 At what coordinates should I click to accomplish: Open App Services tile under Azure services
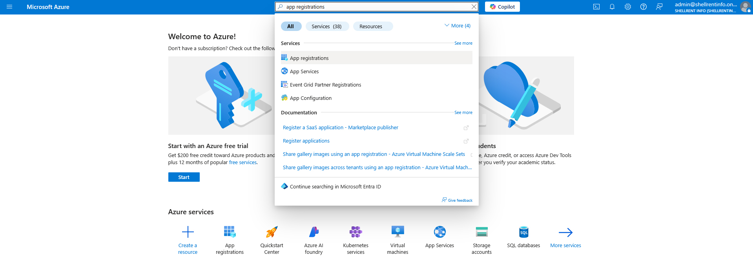point(439,237)
